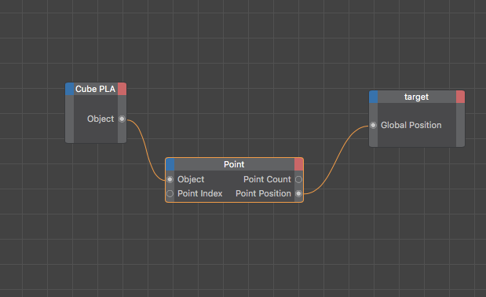
Task: Click the red output corner of Cube PLA node
Action: [122, 89]
